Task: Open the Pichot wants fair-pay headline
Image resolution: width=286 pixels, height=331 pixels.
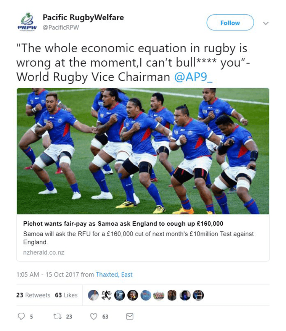Action: coord(123,224)
